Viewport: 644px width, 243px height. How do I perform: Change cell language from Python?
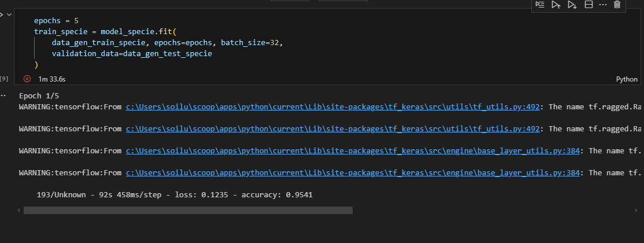627,79
